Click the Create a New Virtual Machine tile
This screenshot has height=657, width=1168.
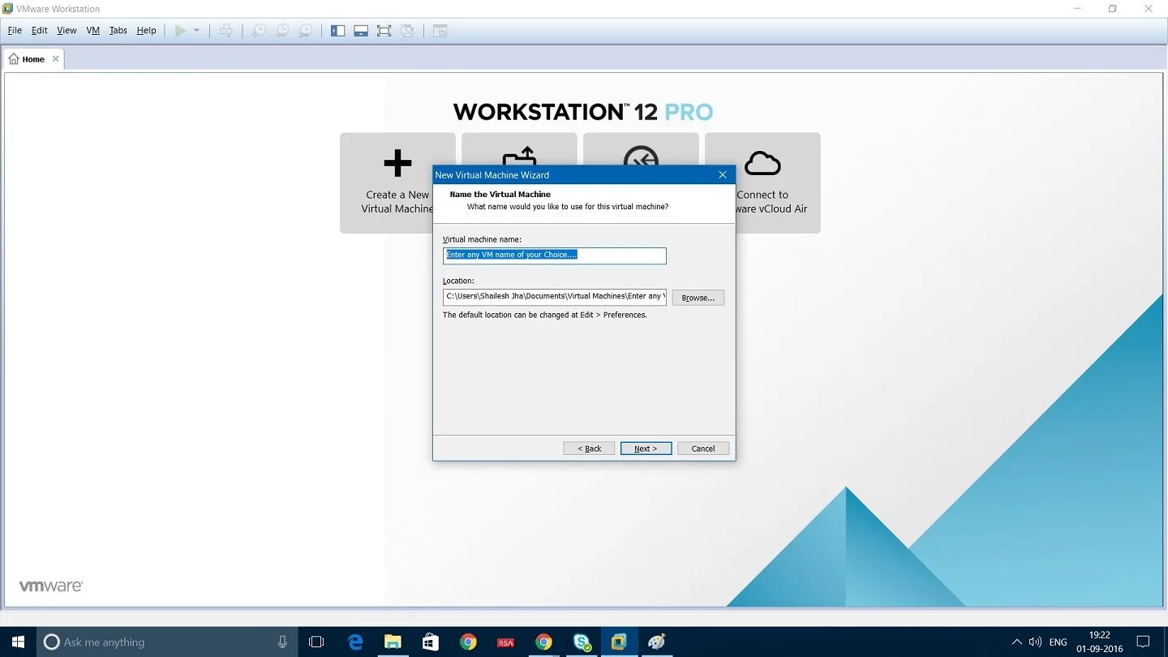pos(397,183)
